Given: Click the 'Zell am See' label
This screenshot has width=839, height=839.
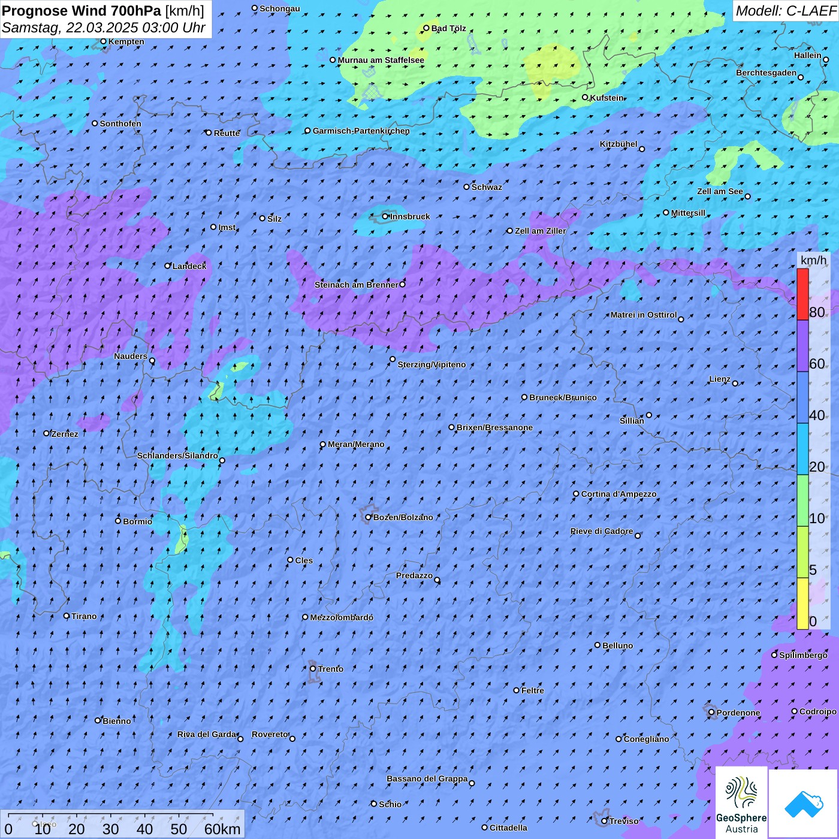Looking at the screenshot, I should [x=720, y=192].
